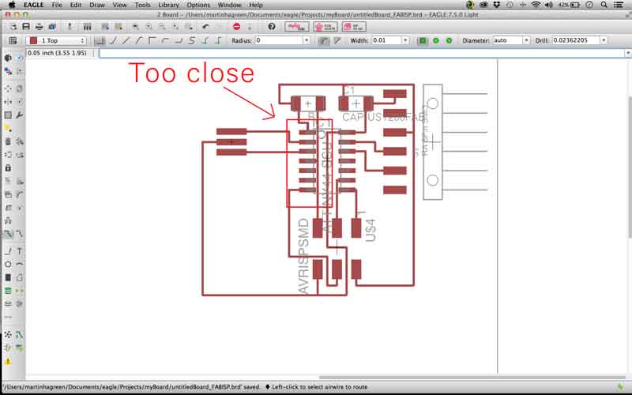
Task: Select the Group tool
Action: (8, 115)
